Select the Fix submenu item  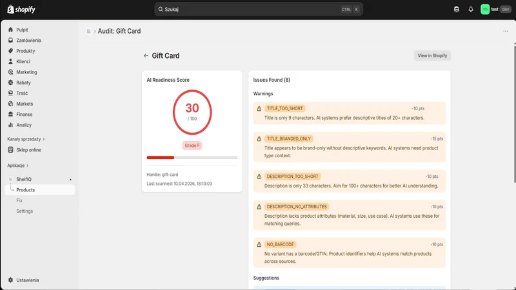[19, 200]
